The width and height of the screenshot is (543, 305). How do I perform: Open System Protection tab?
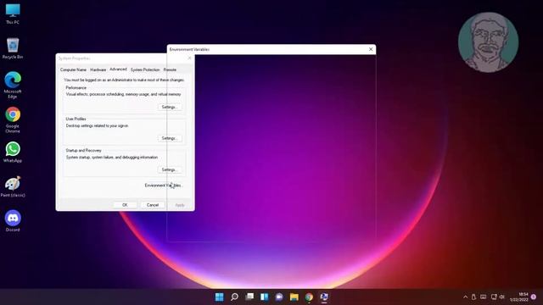145,69
